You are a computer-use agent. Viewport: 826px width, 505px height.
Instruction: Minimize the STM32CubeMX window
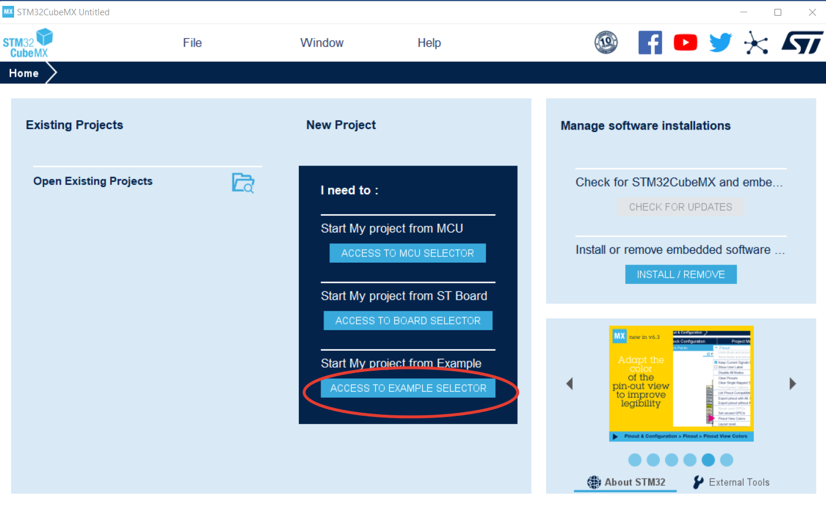tap(744, 12)
